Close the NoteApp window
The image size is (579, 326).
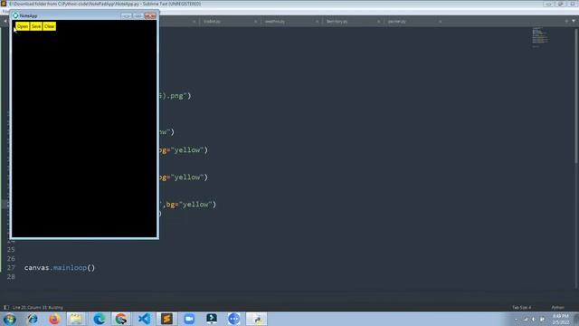tap(150, 15)
